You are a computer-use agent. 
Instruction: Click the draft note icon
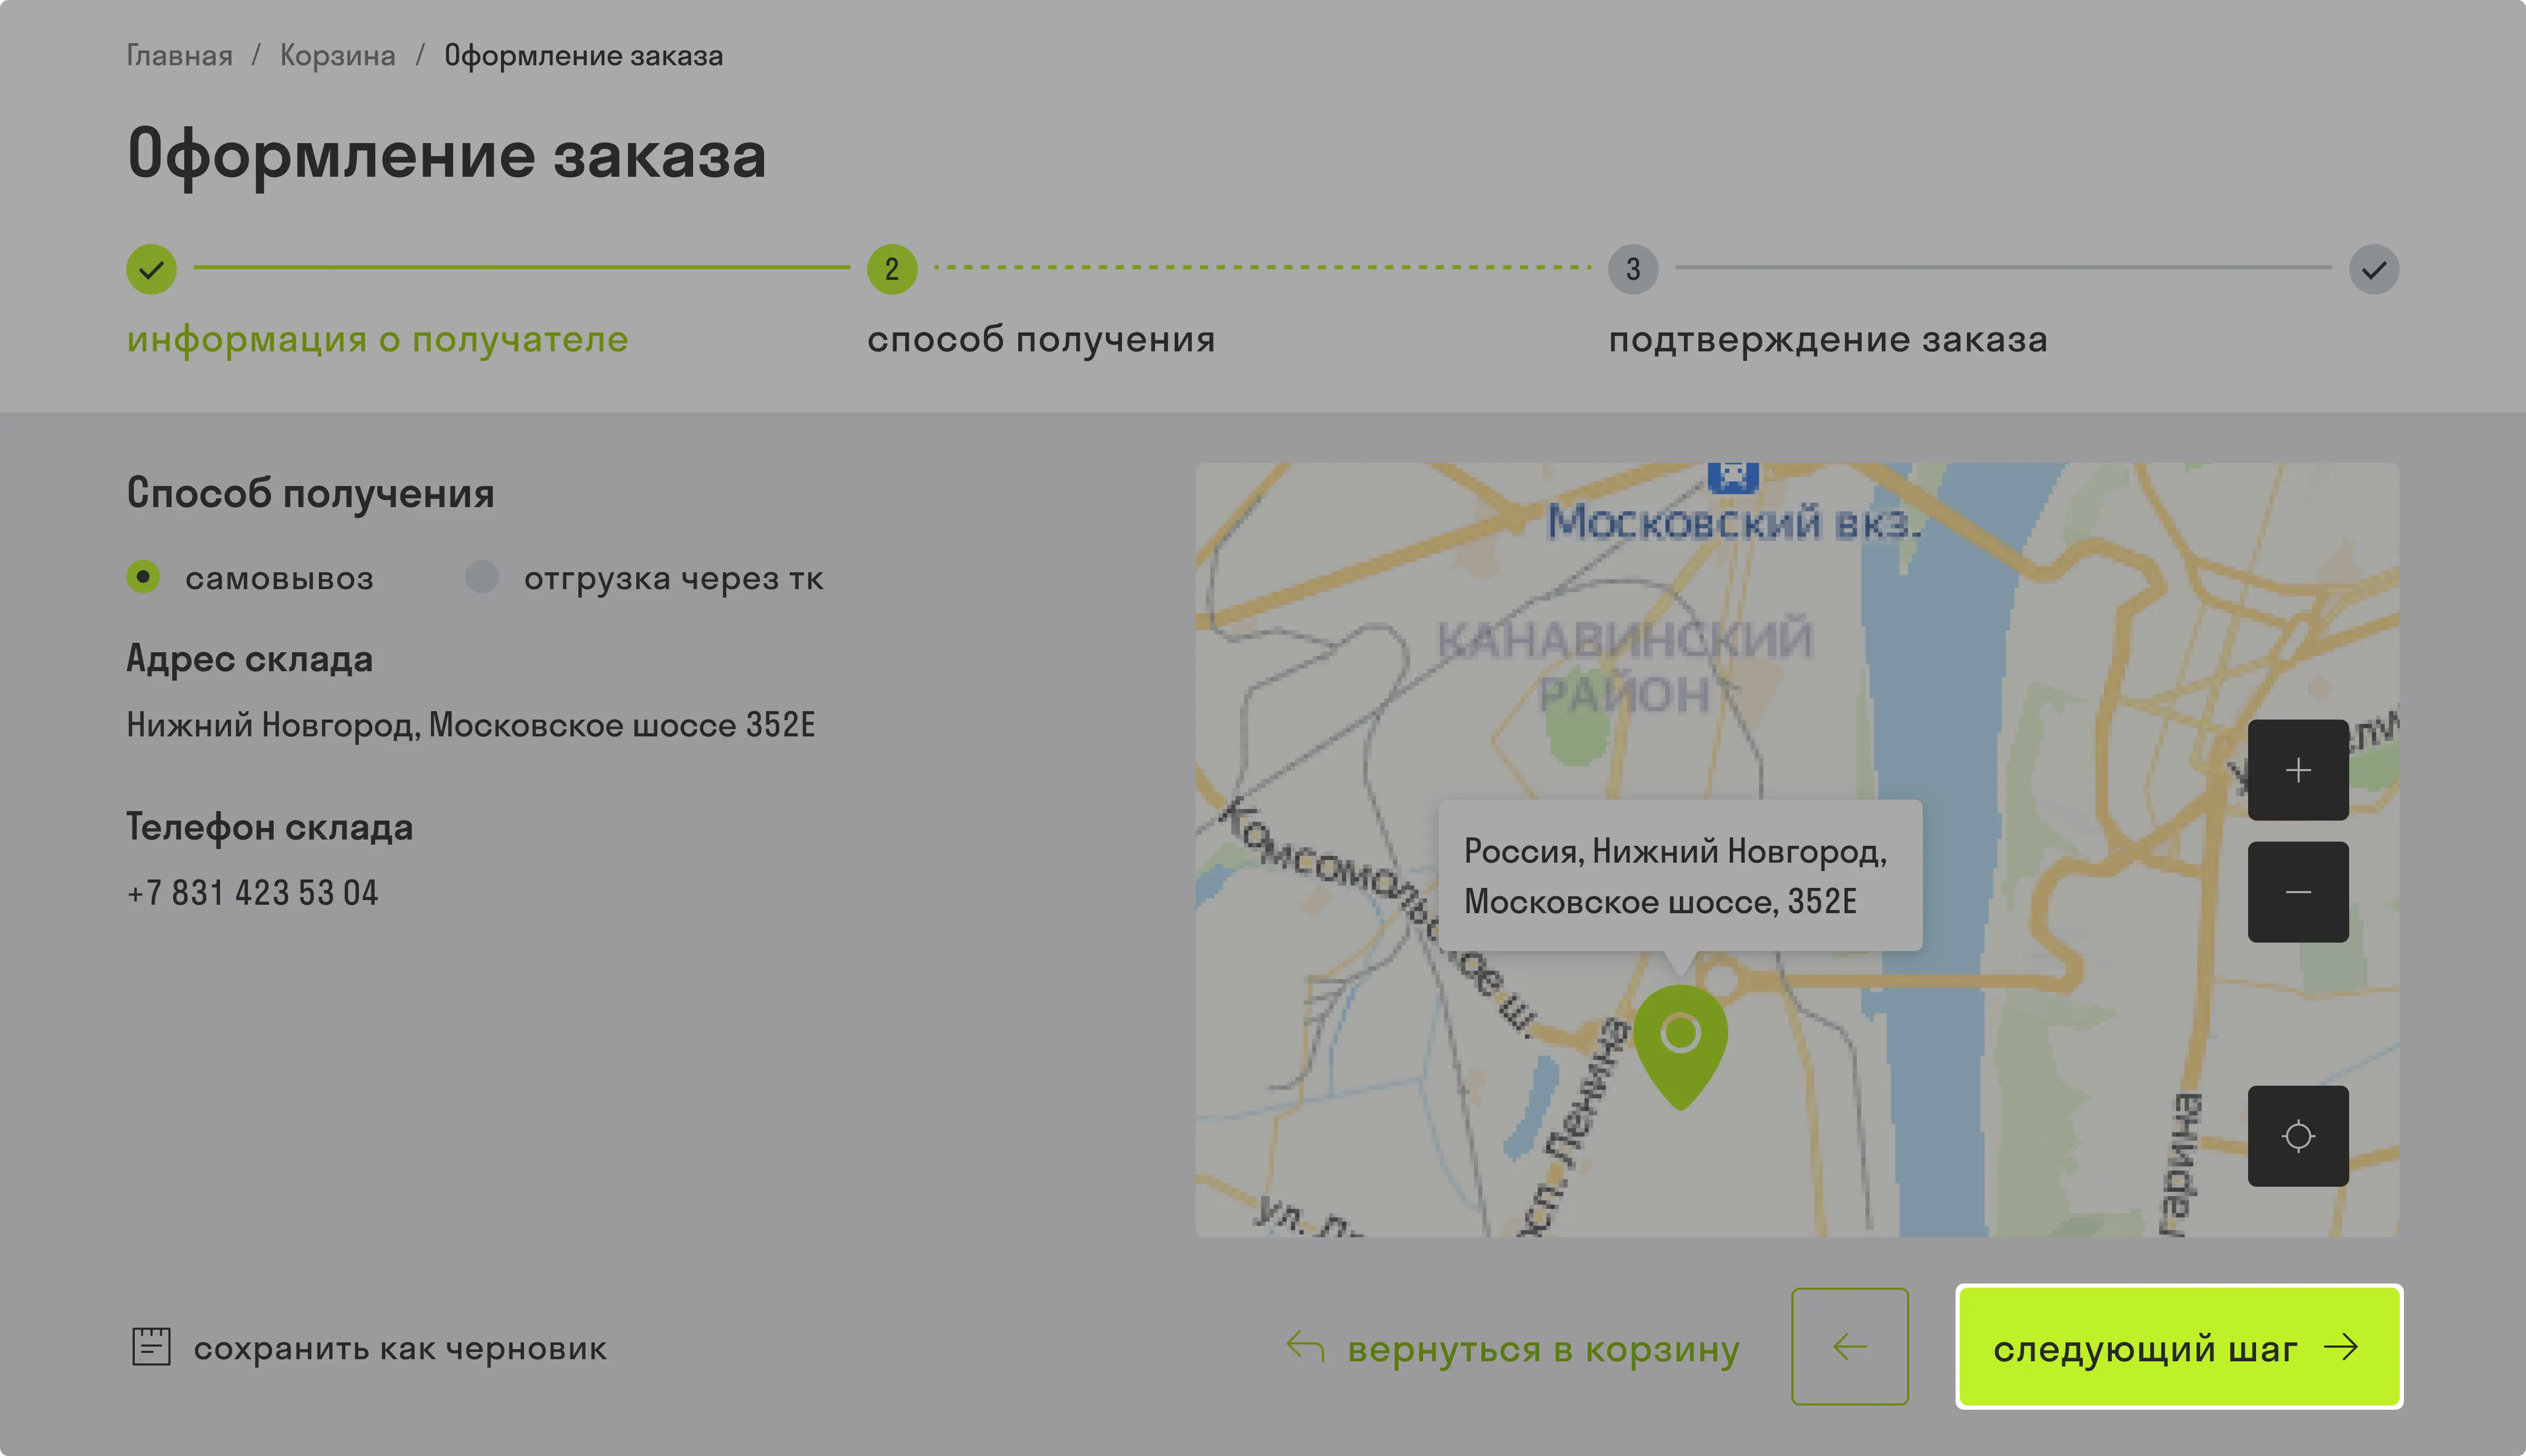click(151, 1347)
